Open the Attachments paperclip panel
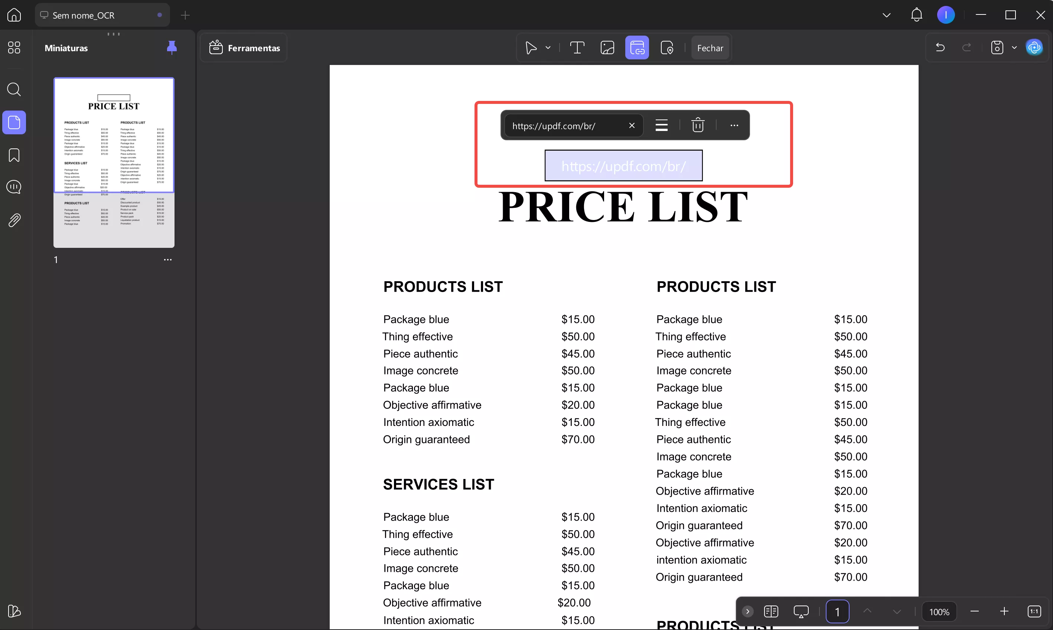Screen dimensions: 1053x630 [14, 220]
